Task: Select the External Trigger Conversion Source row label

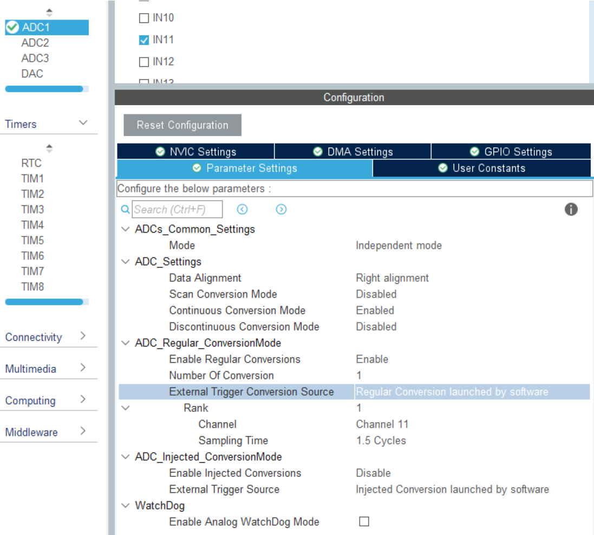Action: pos(251,392)
